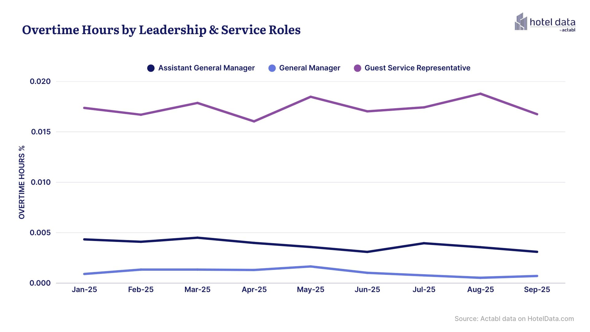The height and width of the screenshot is (332, 590).
Task: Toggle the Assistant General Manager legend label
Action: 206,68
